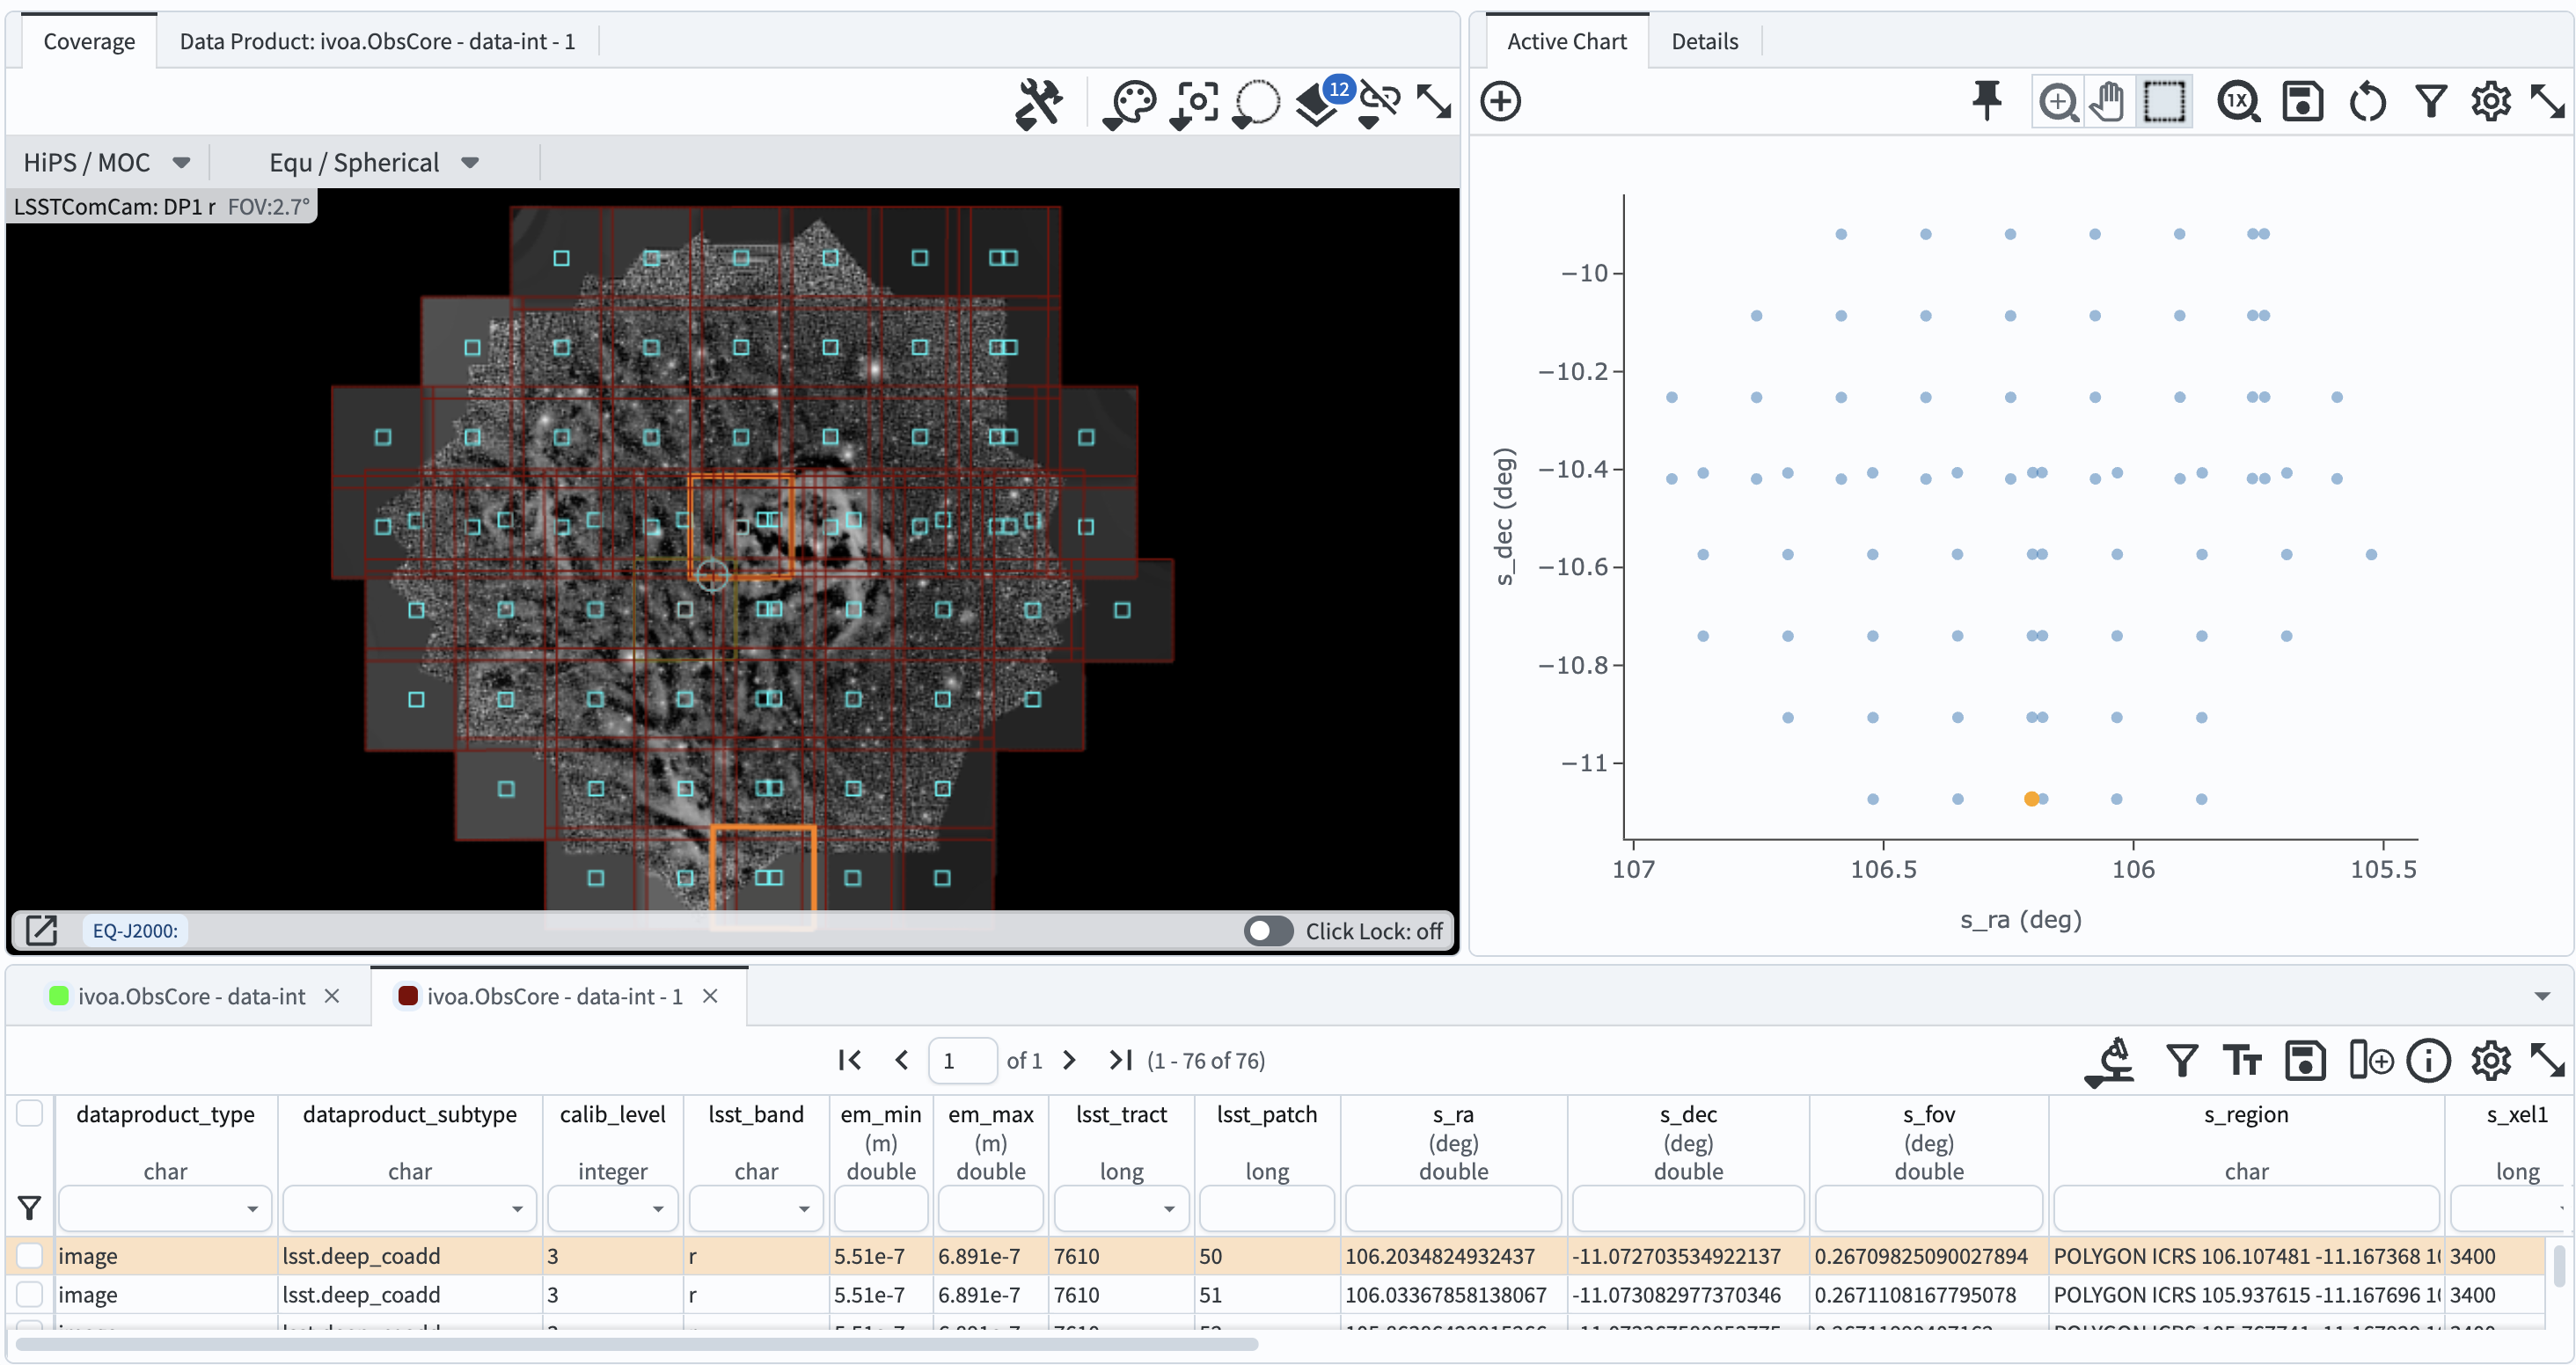Pin the active chart
The height and width of the screenshot is (1365, 2576).
[1987, 101]
